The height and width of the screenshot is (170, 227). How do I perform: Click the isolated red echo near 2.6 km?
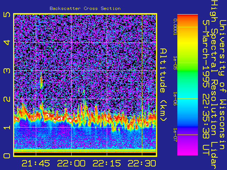[x=41, y=81]
